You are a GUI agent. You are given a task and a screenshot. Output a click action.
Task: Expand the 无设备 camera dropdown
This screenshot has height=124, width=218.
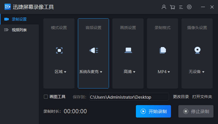tap(196, 72)
